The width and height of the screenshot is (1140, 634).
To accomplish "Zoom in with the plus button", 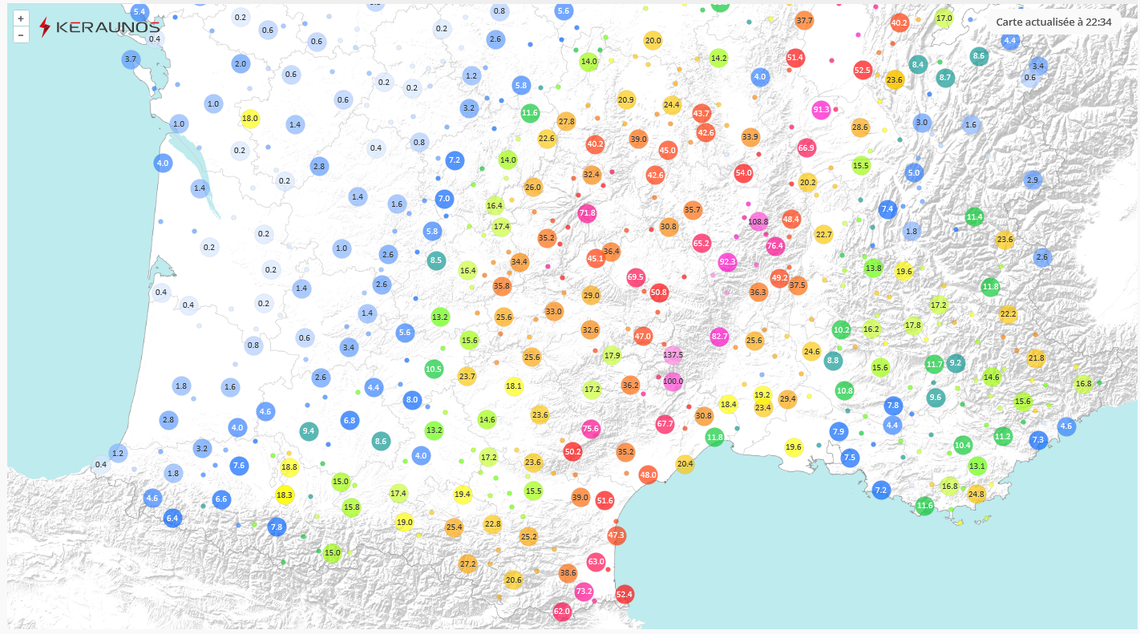I will [21, 18].
